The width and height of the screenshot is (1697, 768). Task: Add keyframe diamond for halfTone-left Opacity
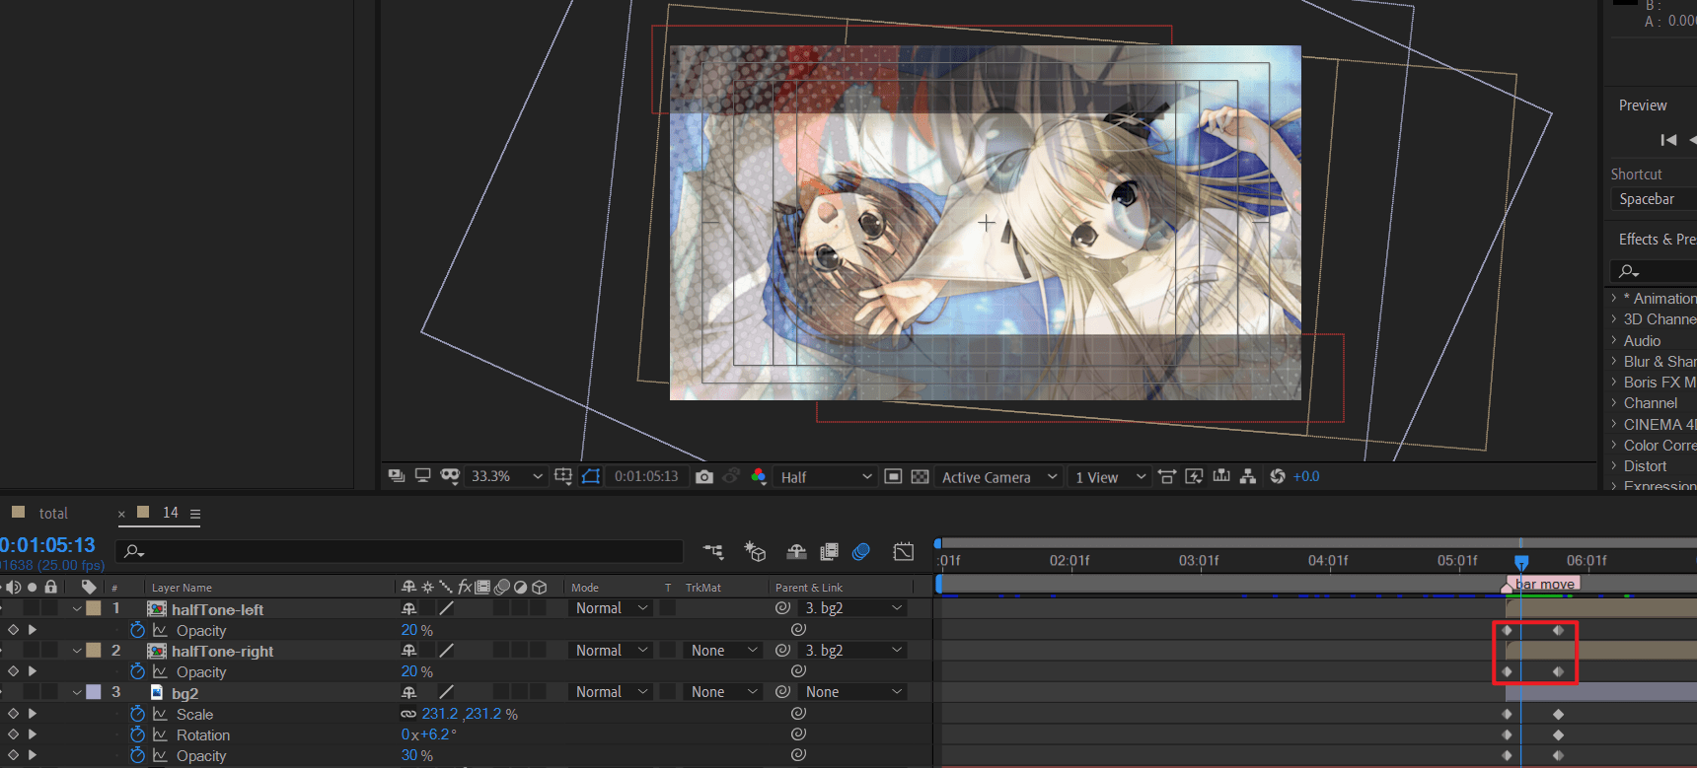13,630
